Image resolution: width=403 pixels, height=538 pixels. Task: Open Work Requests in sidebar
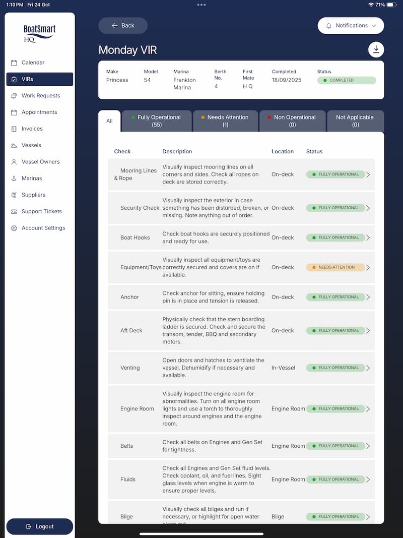pos(40,96)
